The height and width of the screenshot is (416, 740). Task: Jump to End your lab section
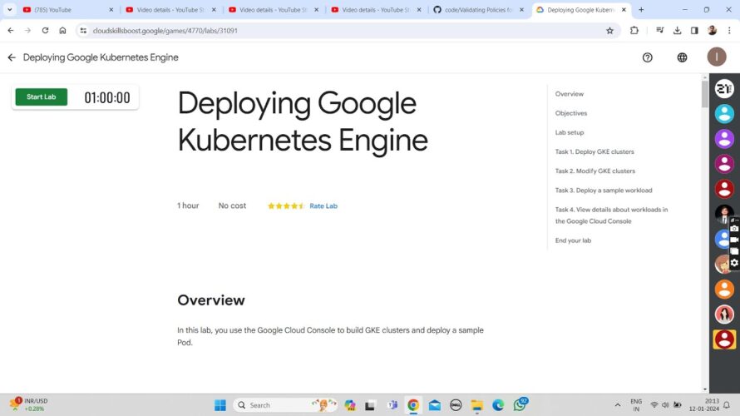tap(573, 240)
